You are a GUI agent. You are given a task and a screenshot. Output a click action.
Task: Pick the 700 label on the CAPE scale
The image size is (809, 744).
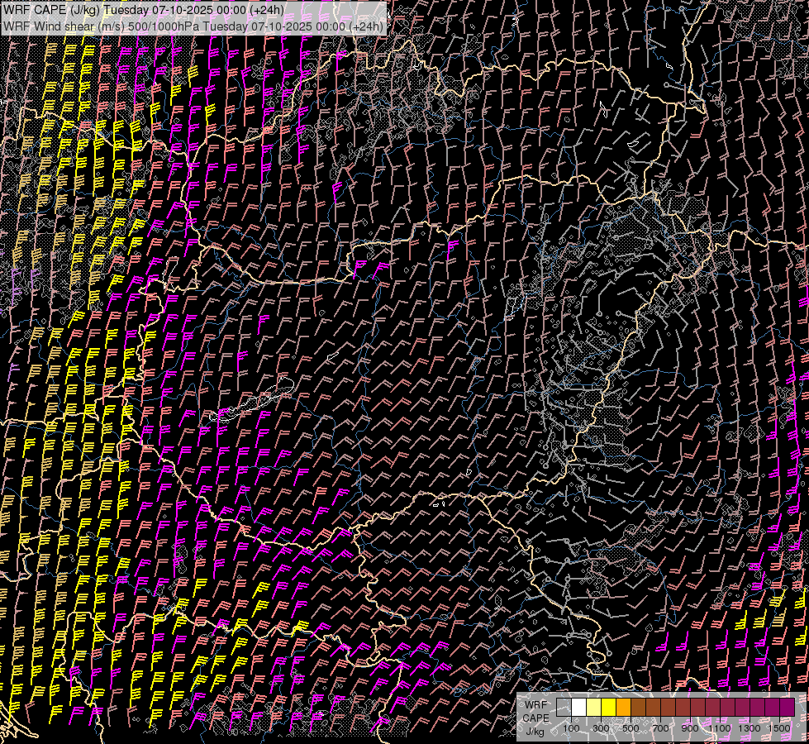click(660, 728)
